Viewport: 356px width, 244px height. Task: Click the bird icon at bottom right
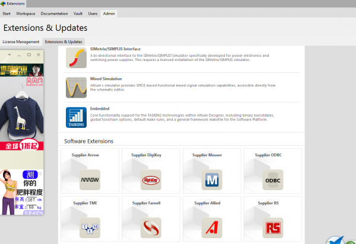click(335, 240)
